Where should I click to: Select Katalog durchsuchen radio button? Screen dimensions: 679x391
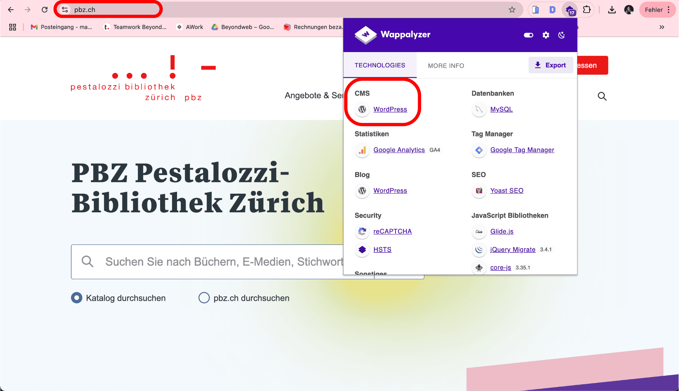tap(77, 298)
